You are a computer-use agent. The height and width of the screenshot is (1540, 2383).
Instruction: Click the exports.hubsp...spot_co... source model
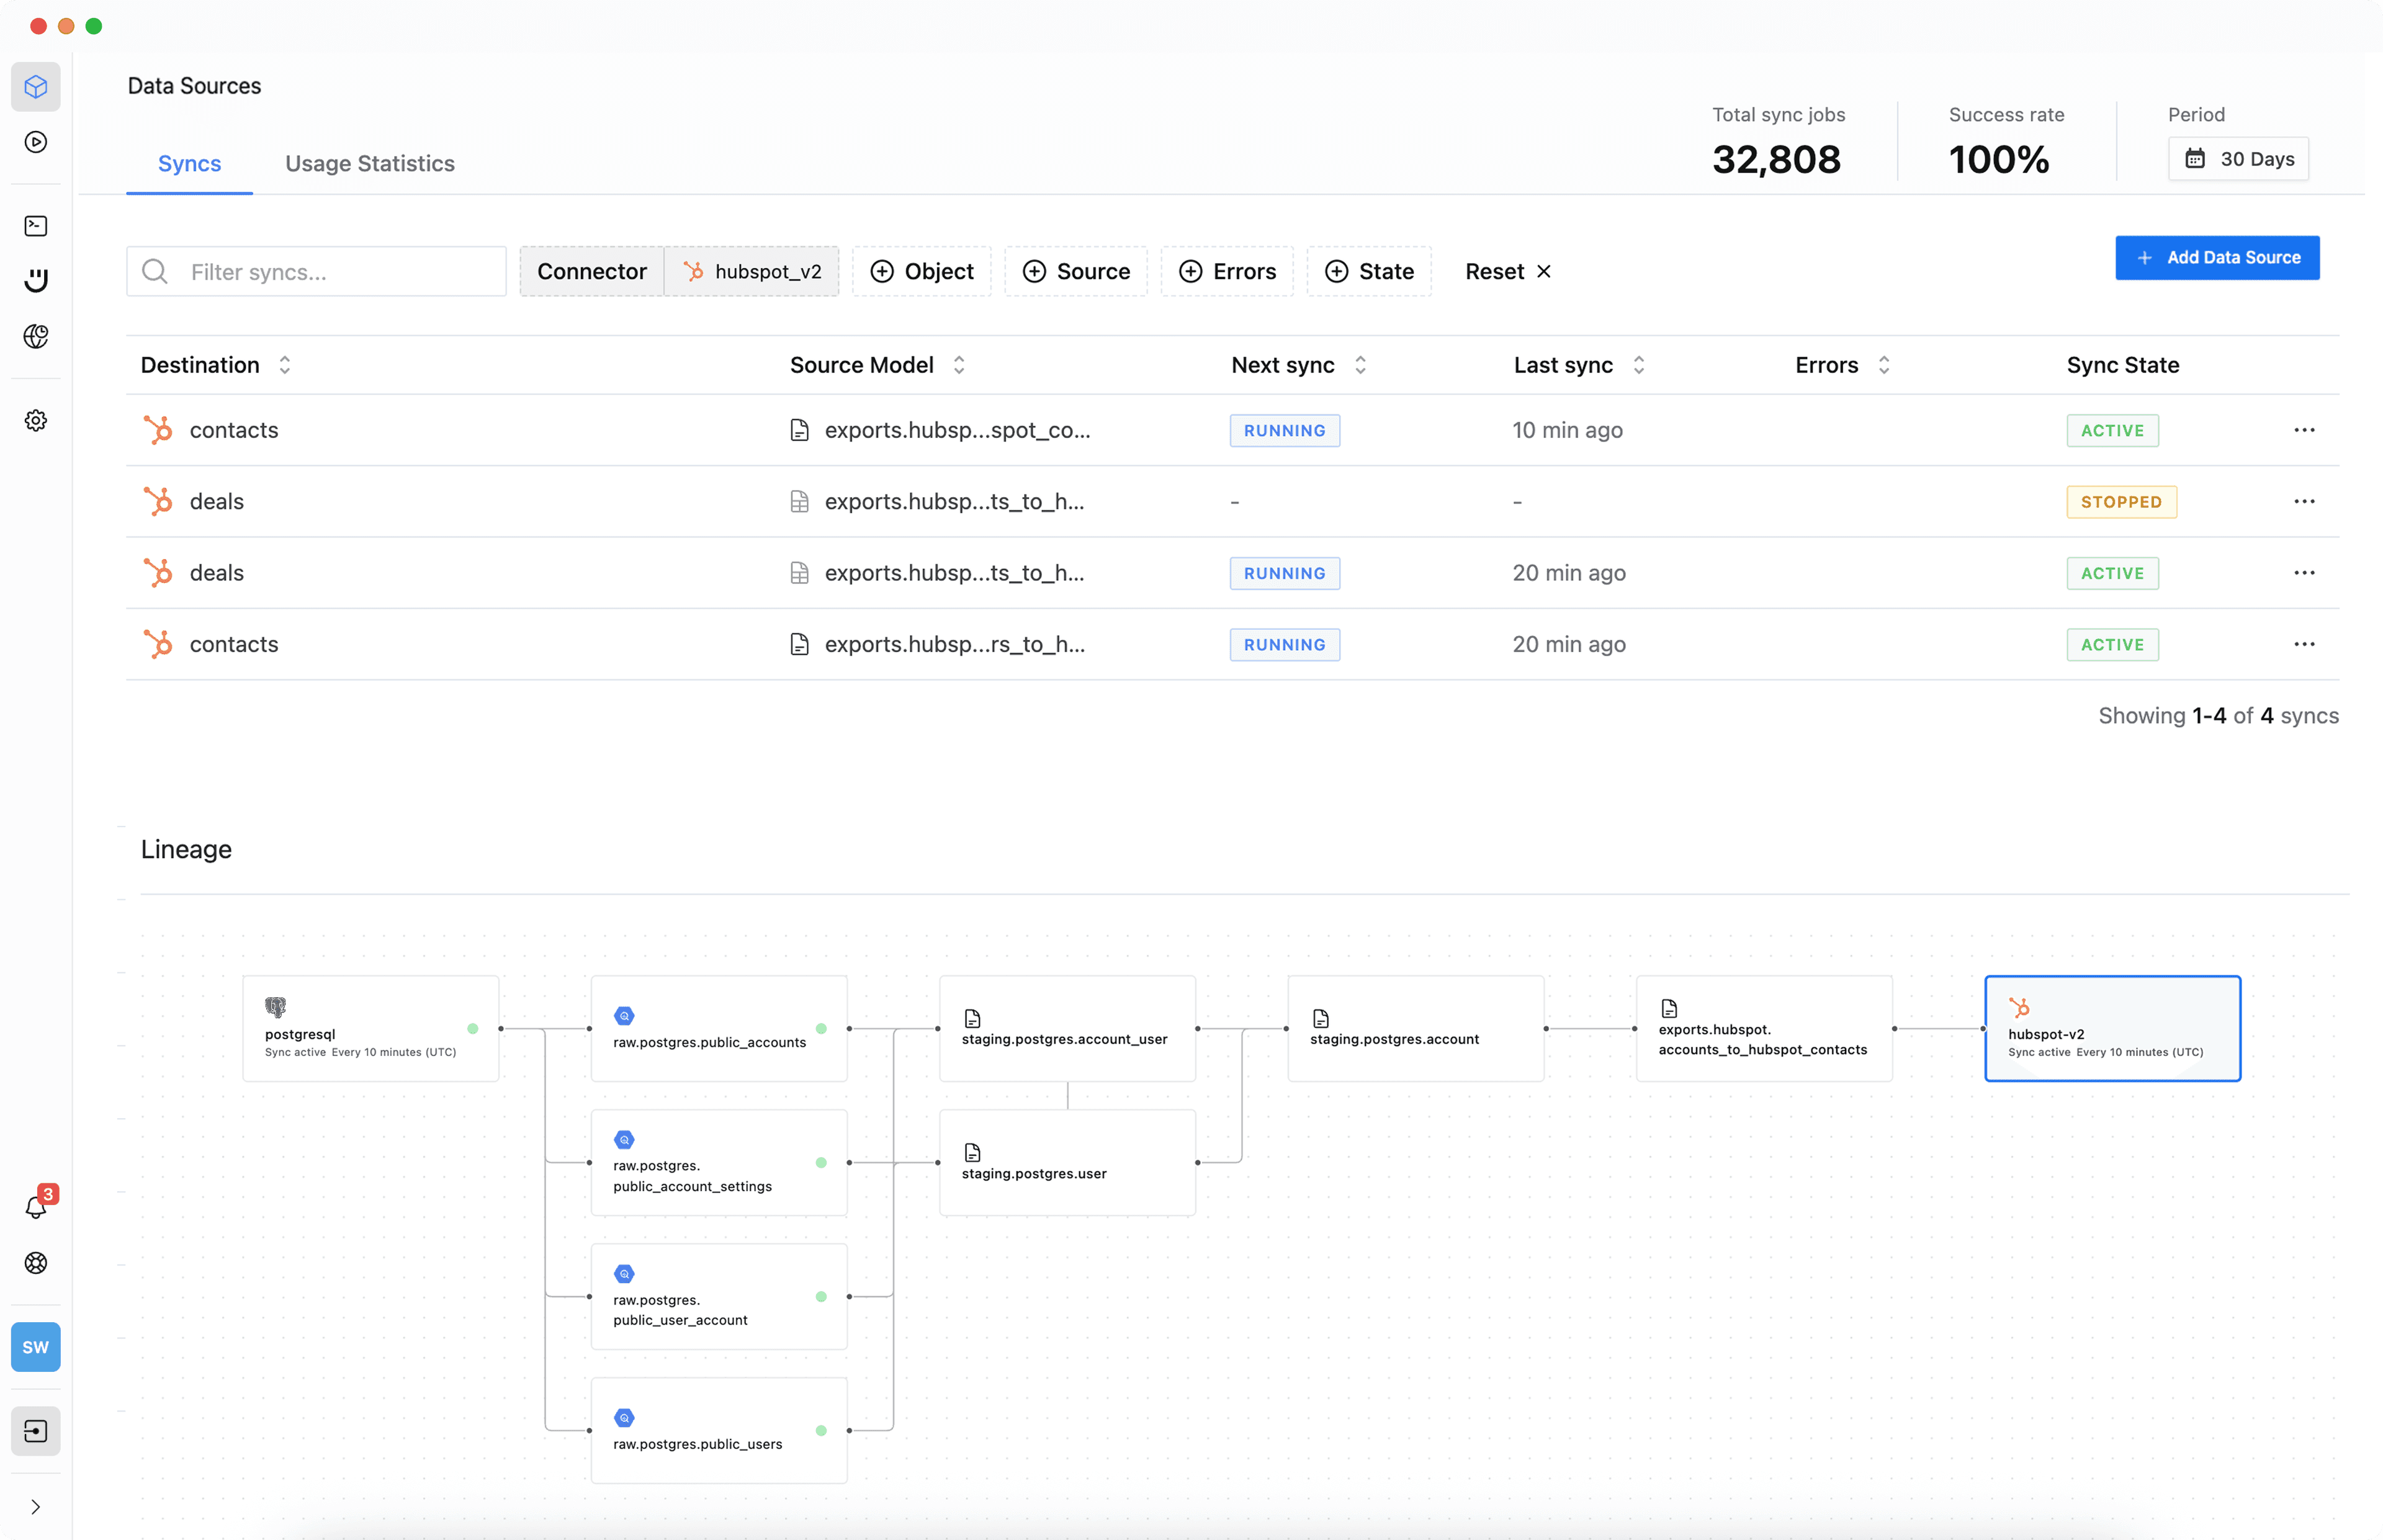tap(957, 430)
